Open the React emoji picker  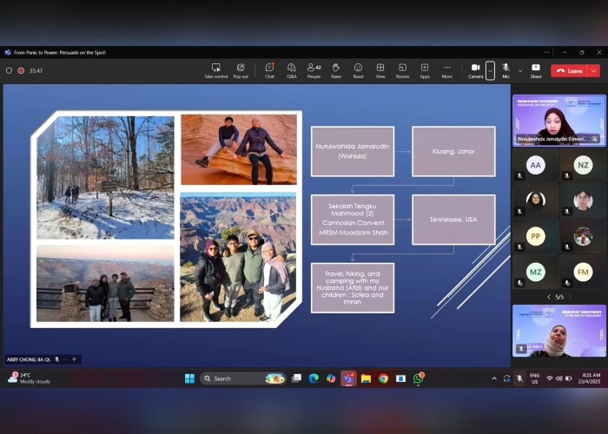pos(358,71)
